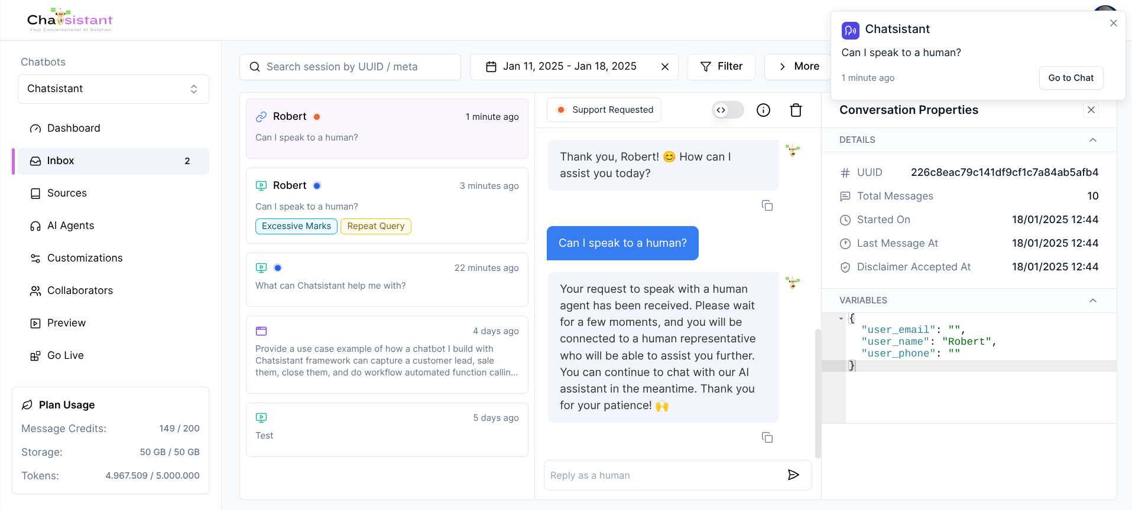The image size is (1132, 510).
Task: Open the Chatsistant chatbot selector dropdown
Action: pos(113,89)
